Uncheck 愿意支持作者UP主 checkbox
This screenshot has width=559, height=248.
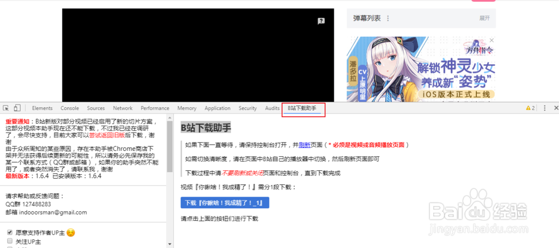click(x=10, y=232)
